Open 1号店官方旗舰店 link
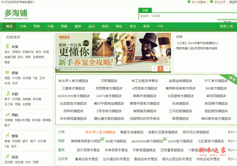This screenshot has height=166, width=237. [109, 111]
